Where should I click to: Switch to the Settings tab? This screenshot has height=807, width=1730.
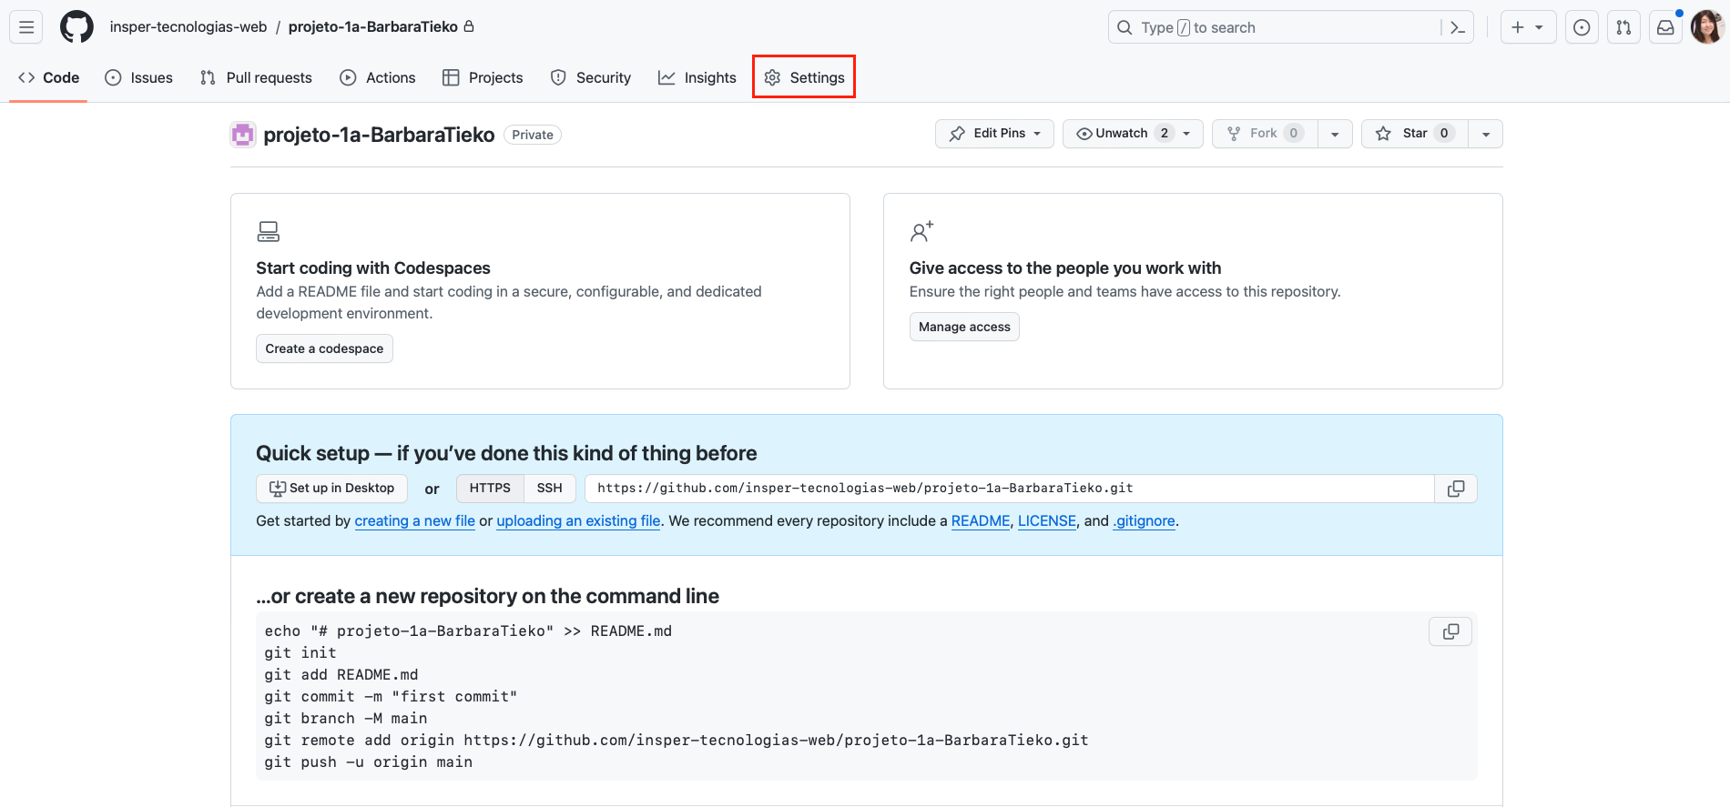[804, 77]
